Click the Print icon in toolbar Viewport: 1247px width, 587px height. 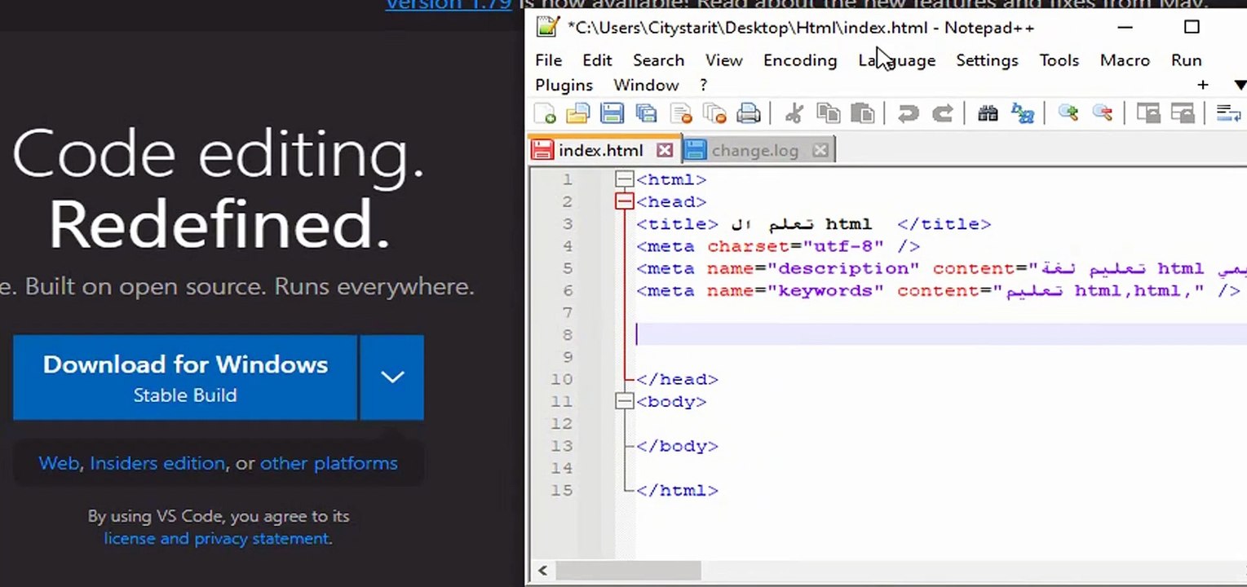pyautogui.click(x=749, y=113)
